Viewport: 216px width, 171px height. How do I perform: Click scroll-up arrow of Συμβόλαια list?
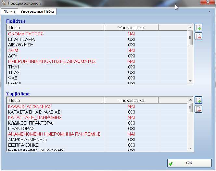pyautogui.click(x=190, y=100)
